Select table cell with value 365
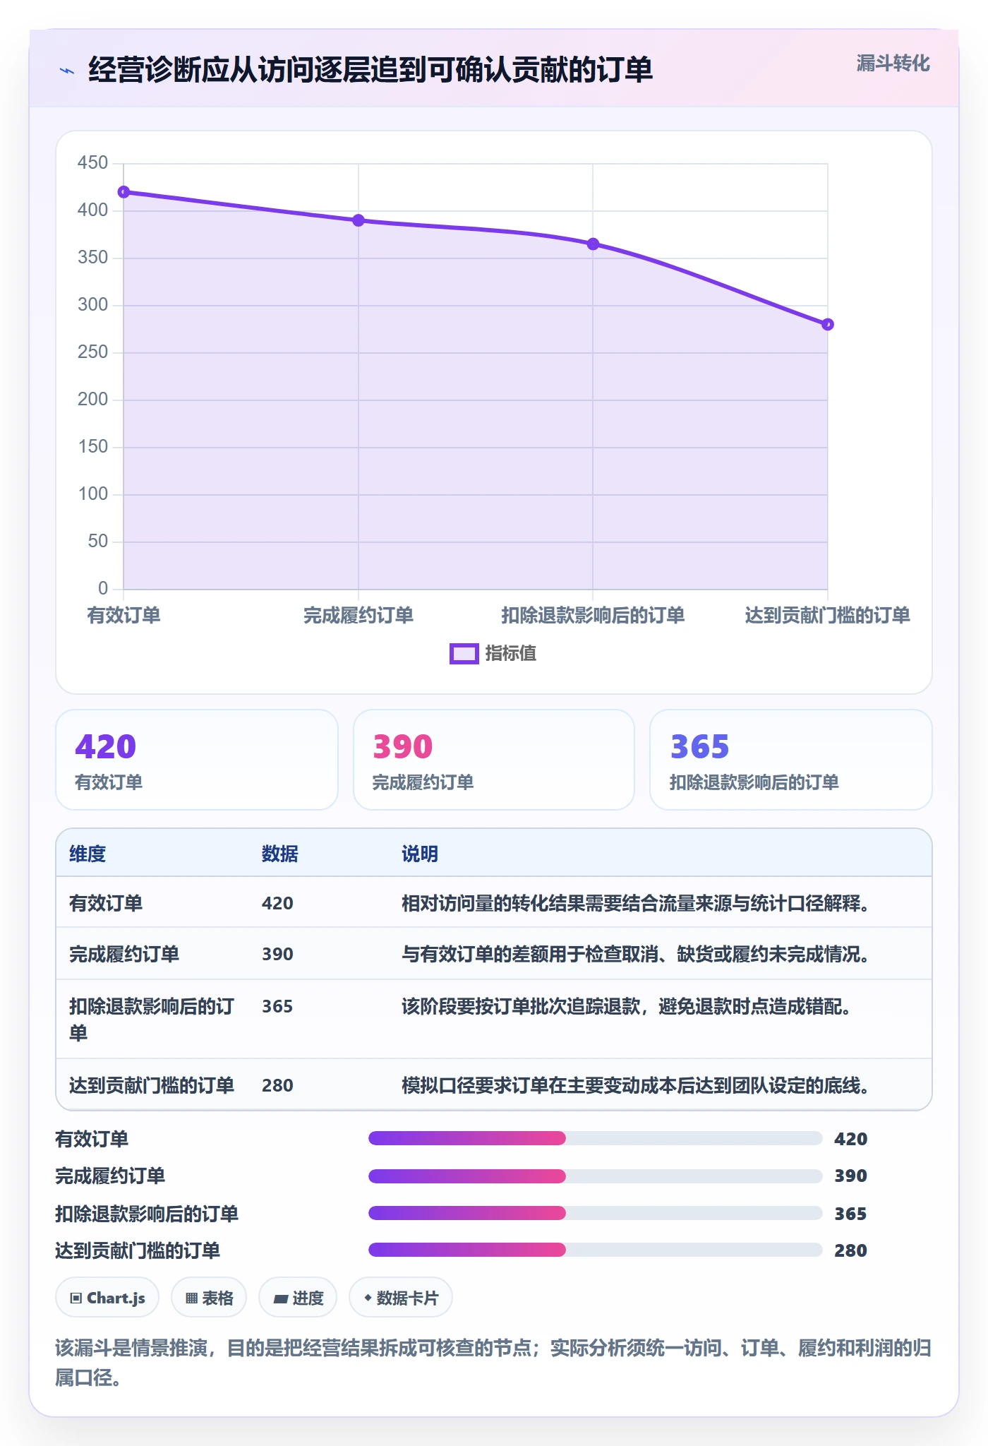Viewport: 988px width, 1446px height. (x=277, y=1006)
